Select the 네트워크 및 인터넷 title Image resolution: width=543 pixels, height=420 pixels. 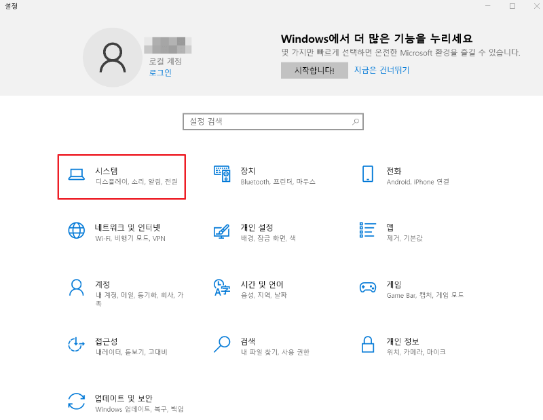[x=128, y=227]
